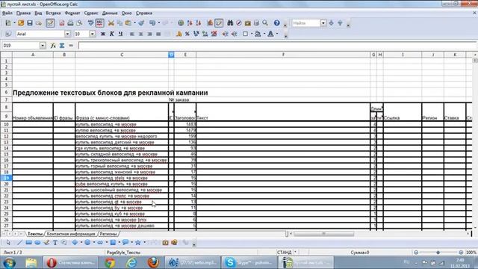Open the Opera taskbar button
478x269 pixels.
pyautogui.click(x=71, y=262)
